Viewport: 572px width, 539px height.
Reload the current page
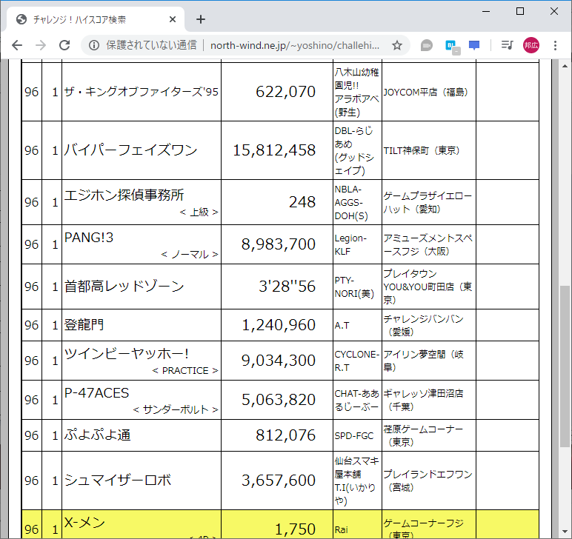(64, 45)
